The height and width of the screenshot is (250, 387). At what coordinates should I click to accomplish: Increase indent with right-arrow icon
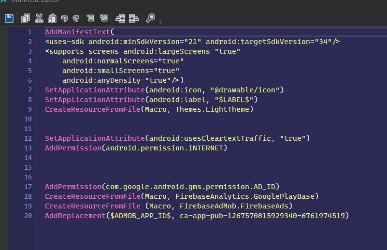133,18
